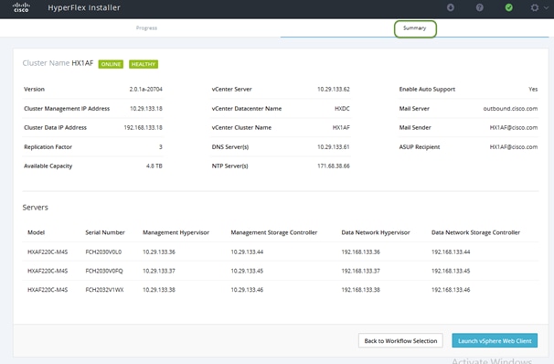The width and height of the screenshot is (554, 364).
Task: Select NTP Server value 171.68.38.66
Action: (x=333, y=166)
